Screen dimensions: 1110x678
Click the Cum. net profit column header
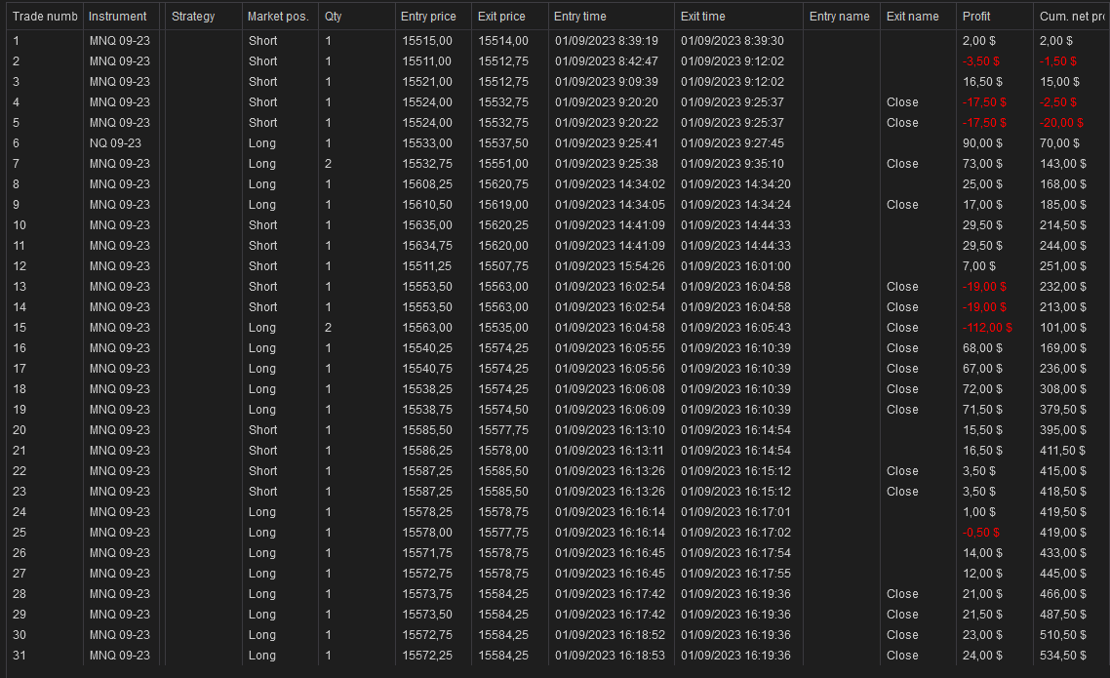(1072, 17)
